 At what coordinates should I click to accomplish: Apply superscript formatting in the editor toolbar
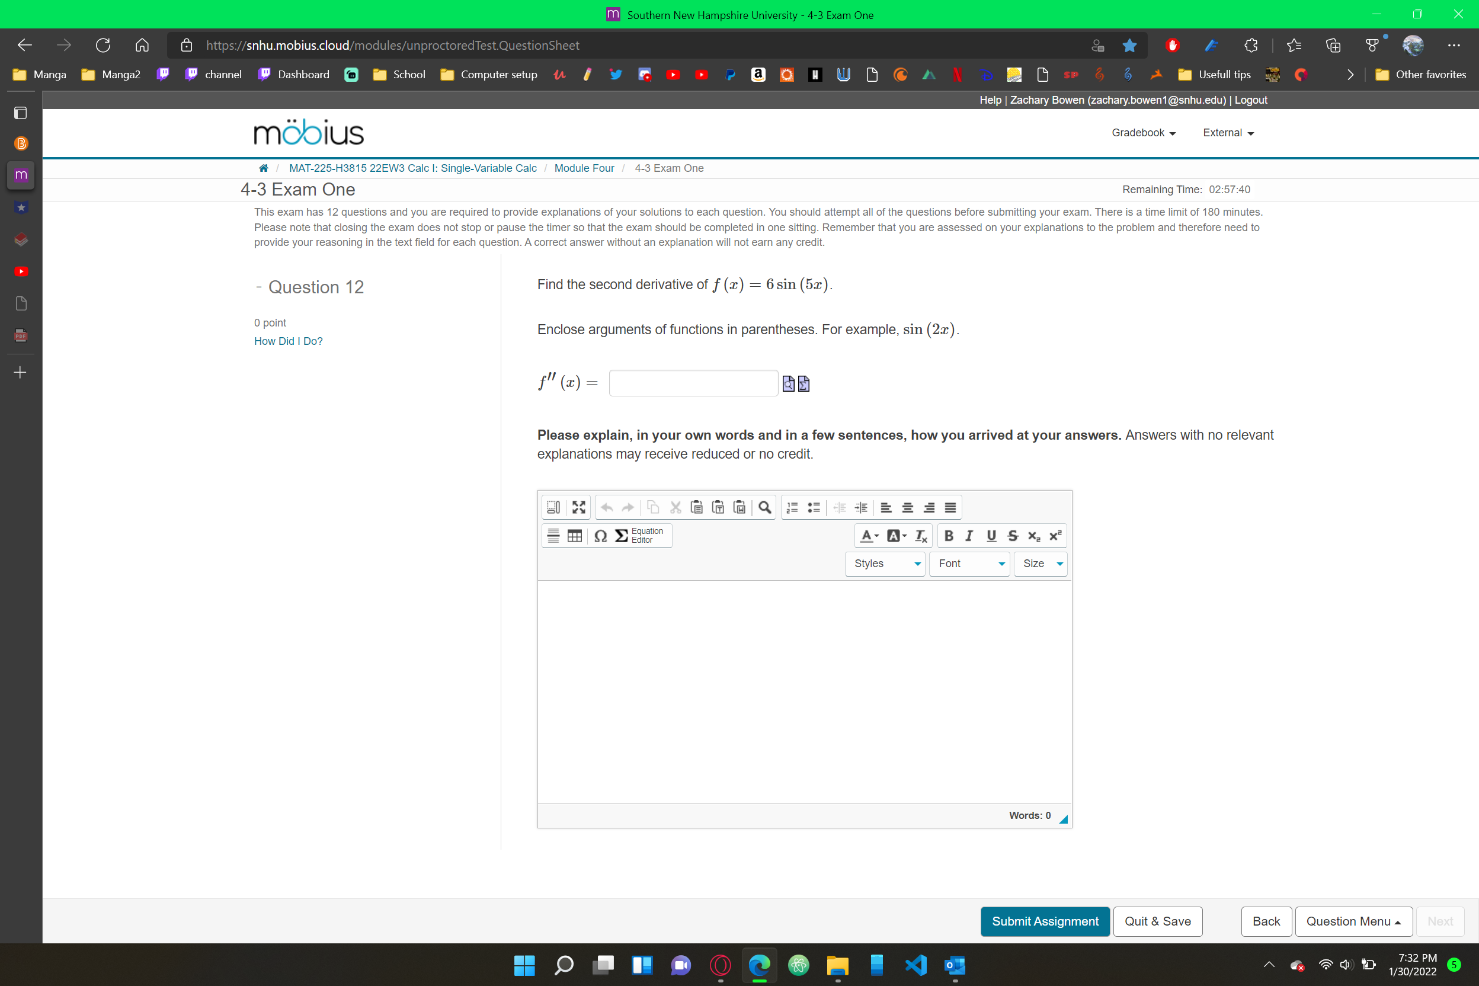tap(1055, 535)
